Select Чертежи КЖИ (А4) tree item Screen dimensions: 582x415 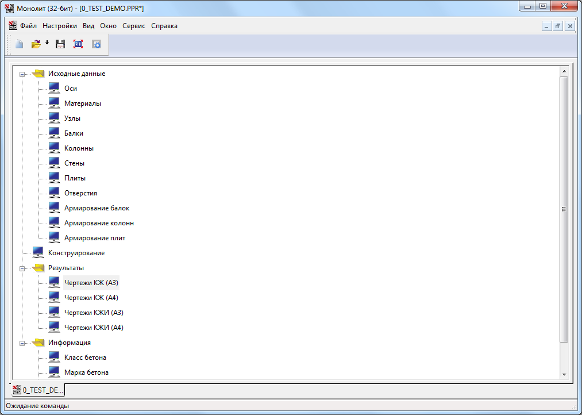click(x=94, y=328)
